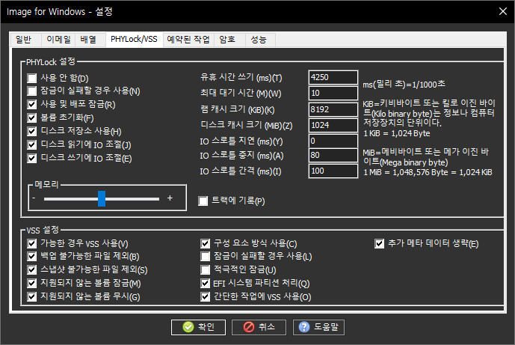This screenshot has width=515, height=345.
Task: Click the text "1 KiB = 1,024 Byte"
Action: (397, 133)
